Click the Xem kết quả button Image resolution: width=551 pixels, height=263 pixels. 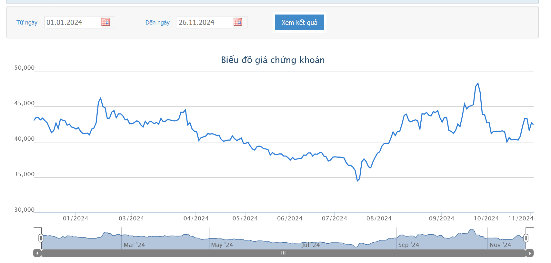pos(299,22)
